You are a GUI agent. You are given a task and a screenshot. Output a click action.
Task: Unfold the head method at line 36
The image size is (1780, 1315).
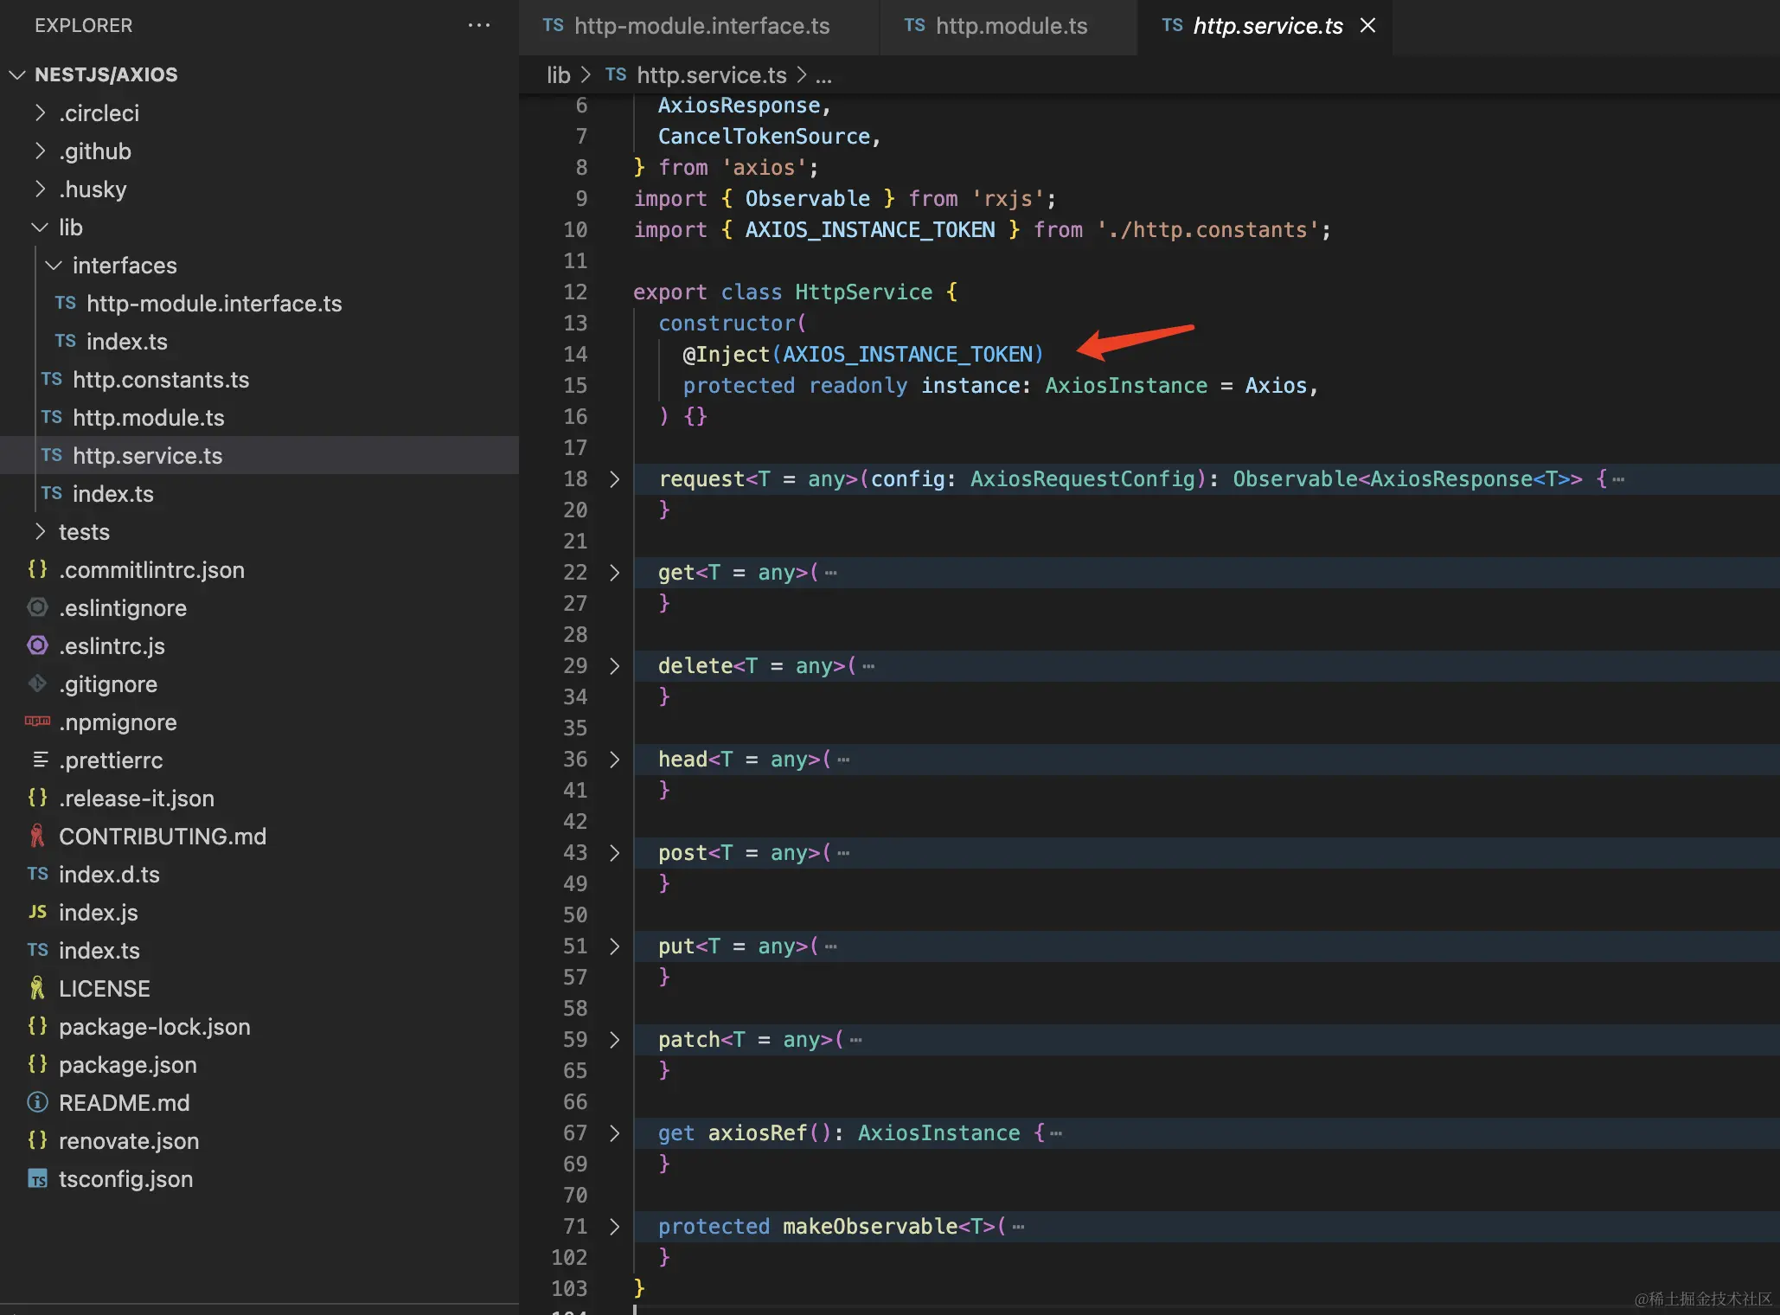[614, 760]
